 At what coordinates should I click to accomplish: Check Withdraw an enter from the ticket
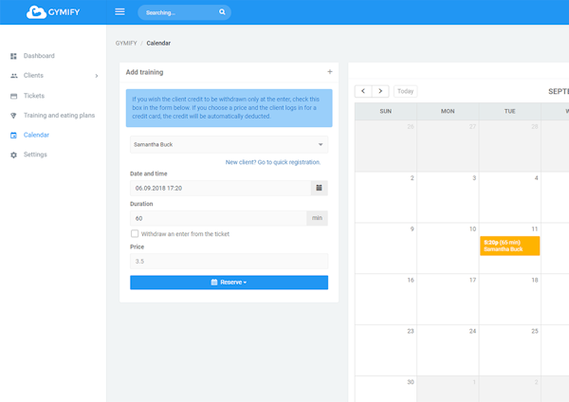[135, 233]
